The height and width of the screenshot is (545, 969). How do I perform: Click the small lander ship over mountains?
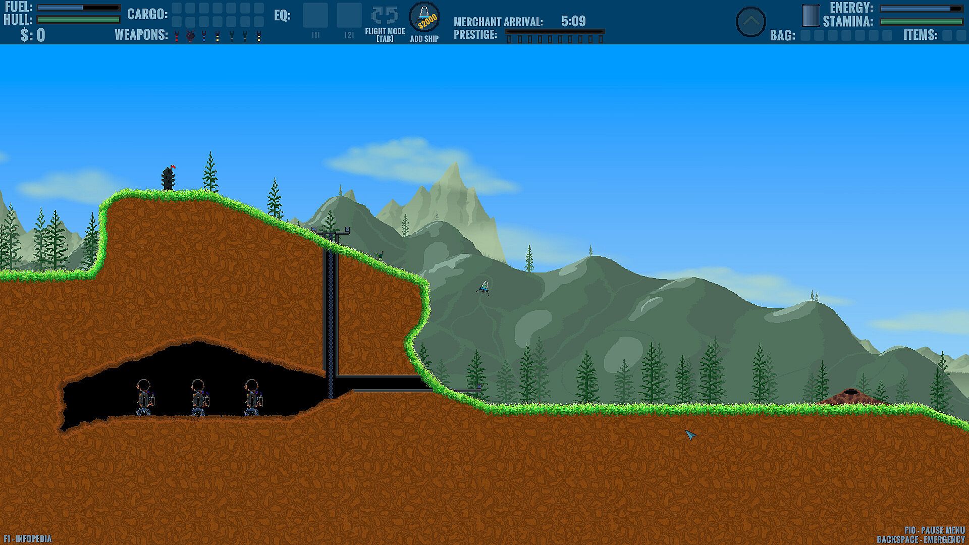[x=484, y=288]
